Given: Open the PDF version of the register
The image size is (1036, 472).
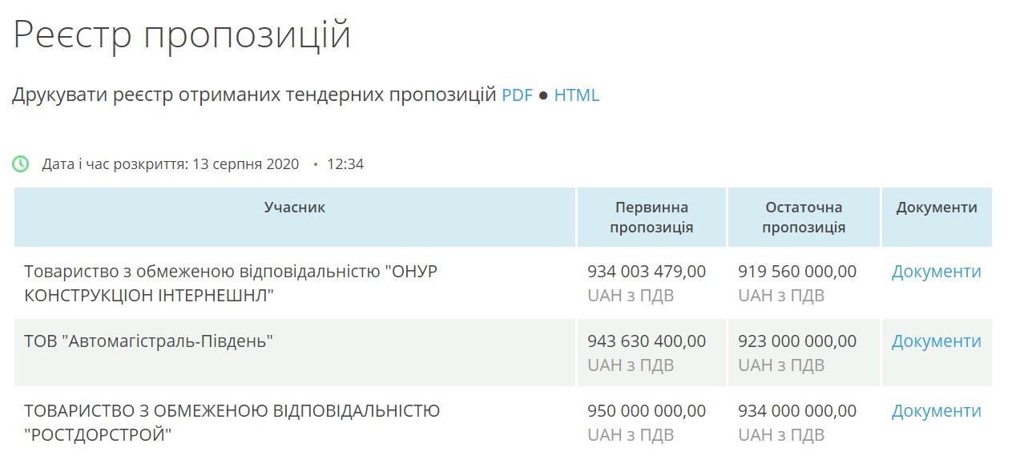Looking at the screenshot, I should pos(517,95).
